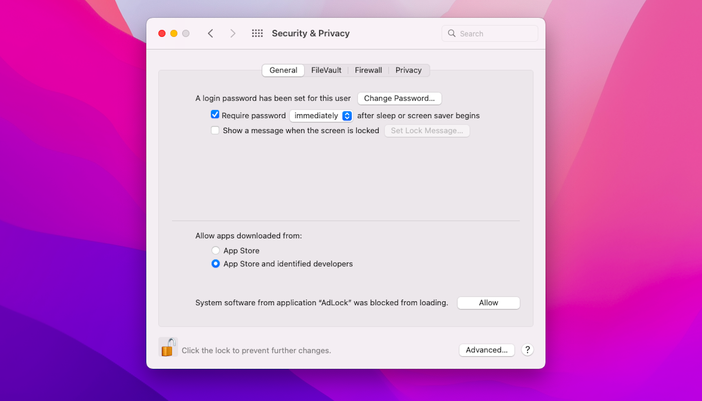The image size is (702, 401).
Task: Open the immediately delay dropdown
Action: click(x=321, y=116)
